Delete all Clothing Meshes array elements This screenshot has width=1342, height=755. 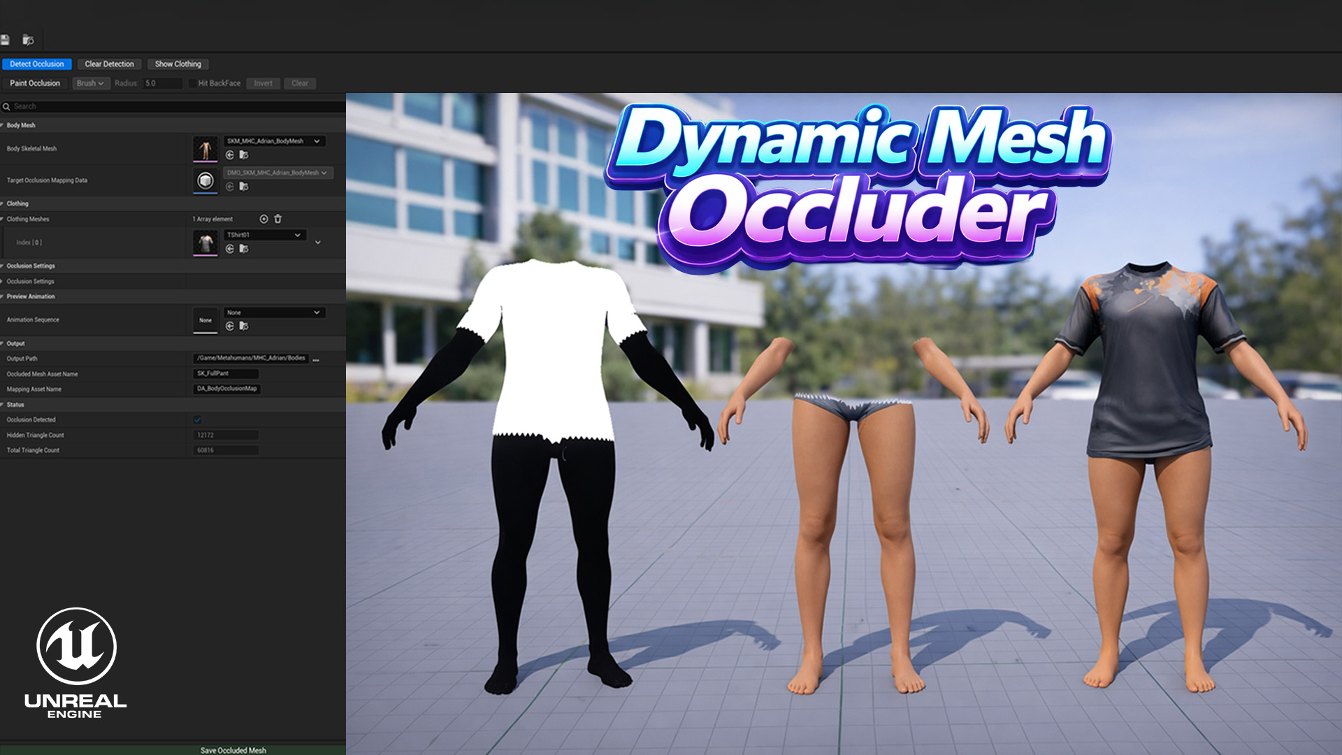pyautogui.click(x=278, y=219)
